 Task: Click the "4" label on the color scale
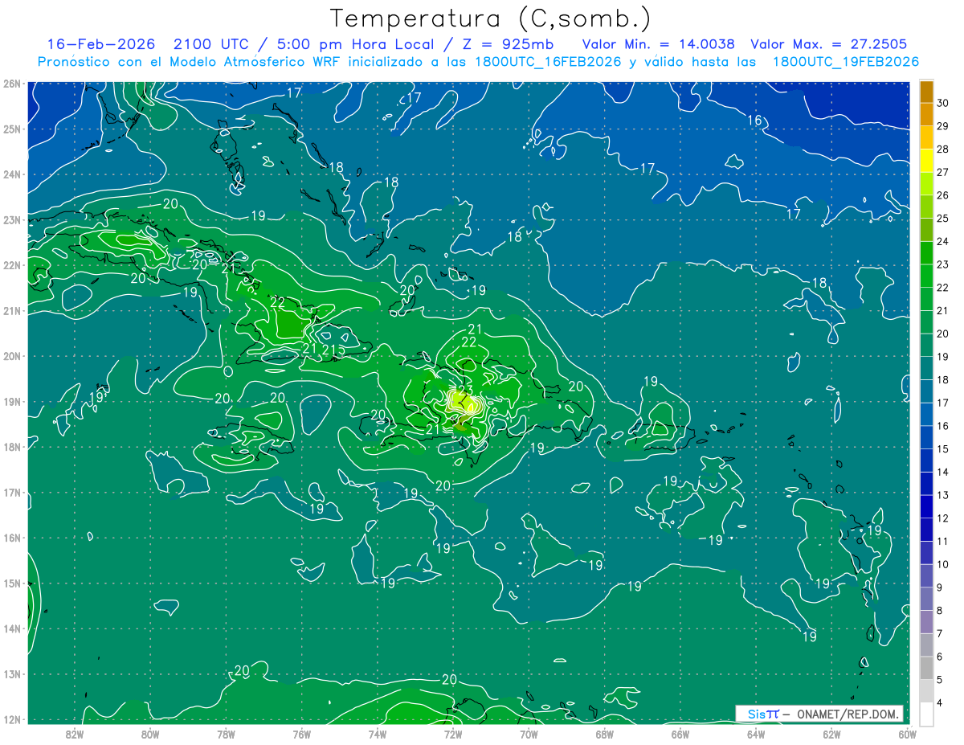(x=940, y=703)
